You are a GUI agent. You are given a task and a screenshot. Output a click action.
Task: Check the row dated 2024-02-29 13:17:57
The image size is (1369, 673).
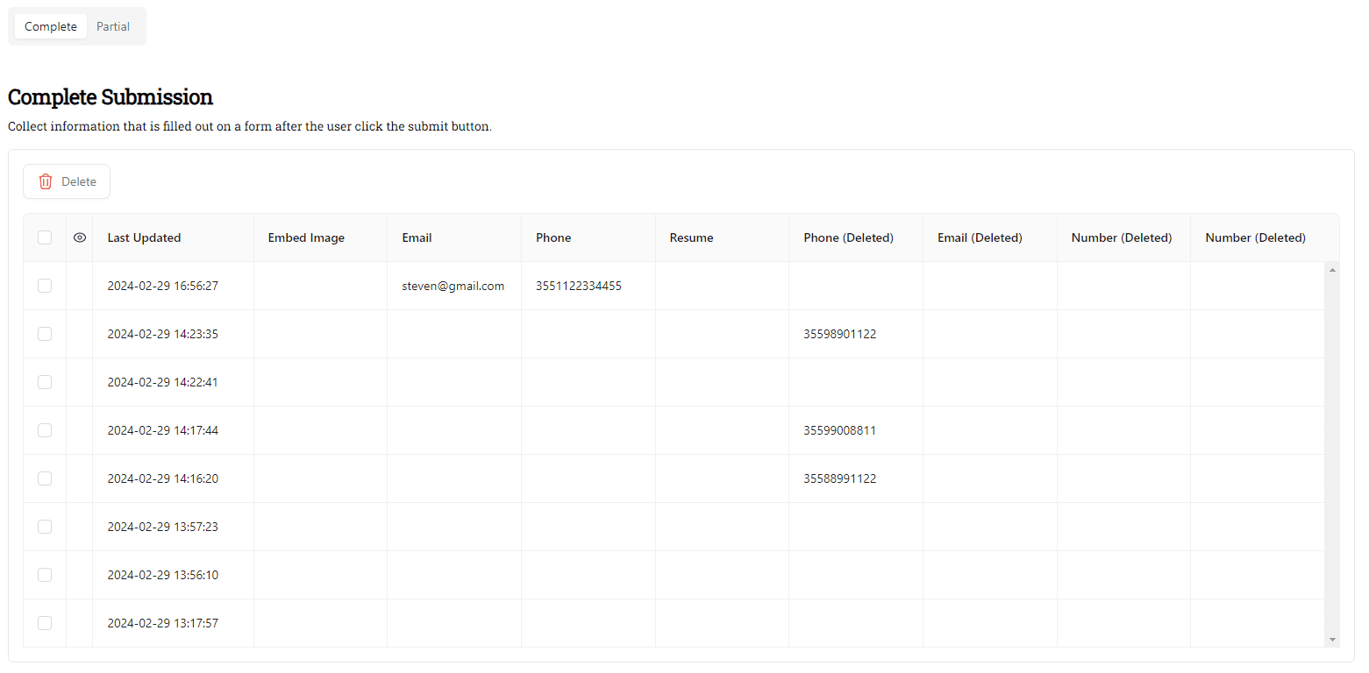pyautogui.click(x=45, y=623)
